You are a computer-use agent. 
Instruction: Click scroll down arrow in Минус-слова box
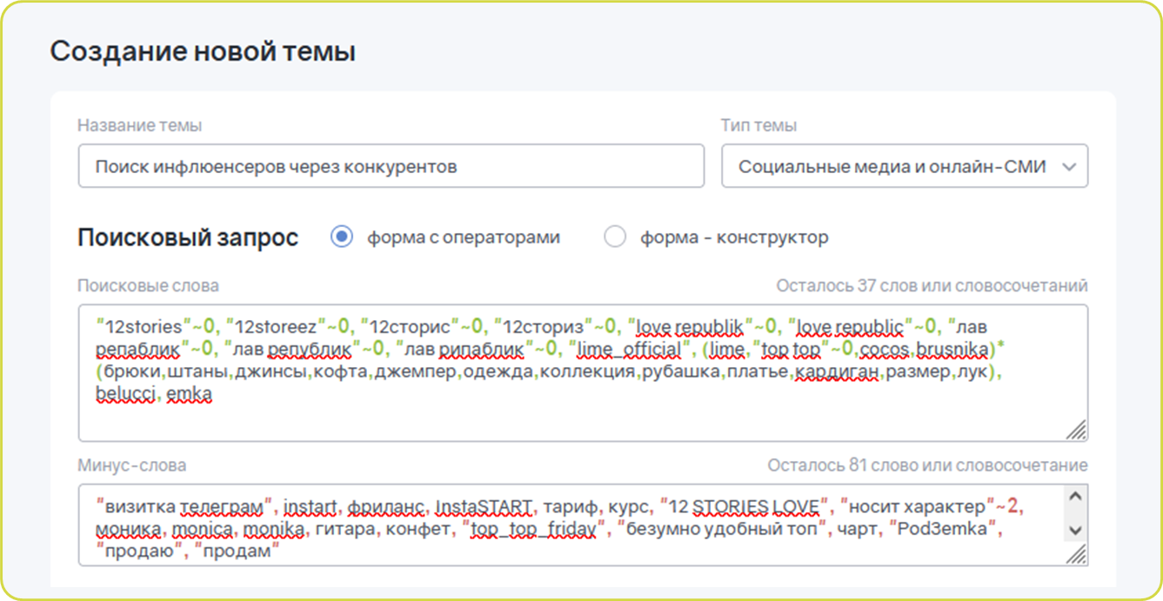(1075, 529)
